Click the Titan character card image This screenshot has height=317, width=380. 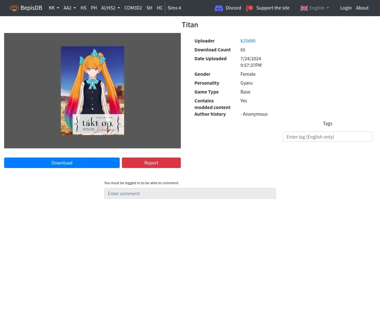(92, 91)
